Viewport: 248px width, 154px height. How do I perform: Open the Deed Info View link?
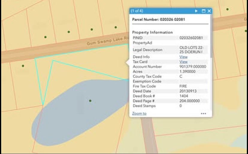(183, 57)
